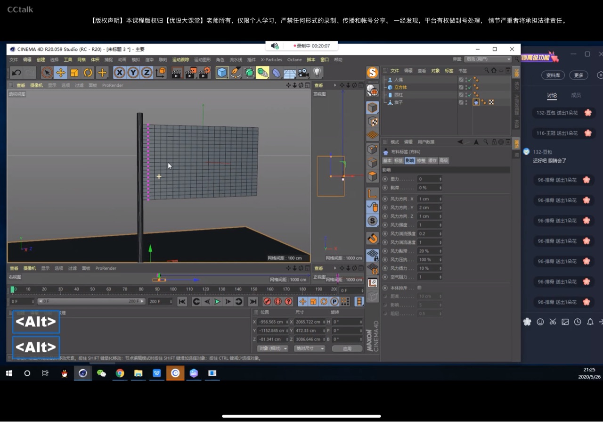The width and height of the screenshot is (603, 422).
Task: Toggle the X axis lock icon
Action: coord(120,73)
